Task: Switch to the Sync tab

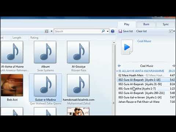Action: pyautogui.click(x=166, y=24)
